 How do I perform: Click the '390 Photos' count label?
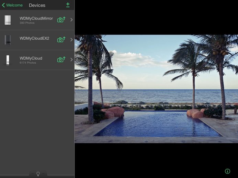point(27,23)
